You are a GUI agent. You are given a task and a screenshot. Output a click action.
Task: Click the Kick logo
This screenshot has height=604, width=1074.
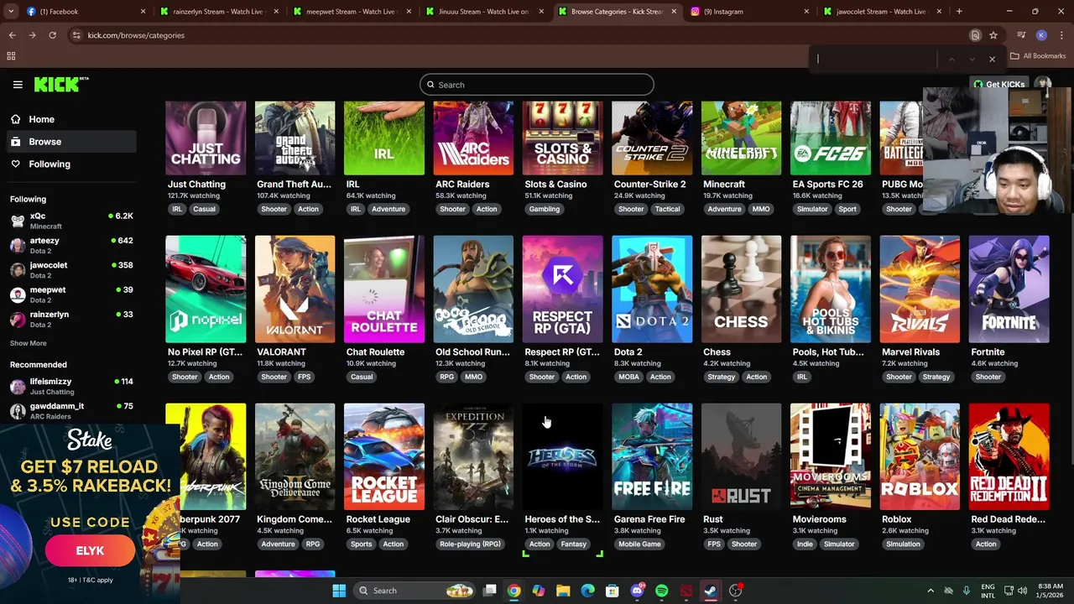tap(60, 85)
